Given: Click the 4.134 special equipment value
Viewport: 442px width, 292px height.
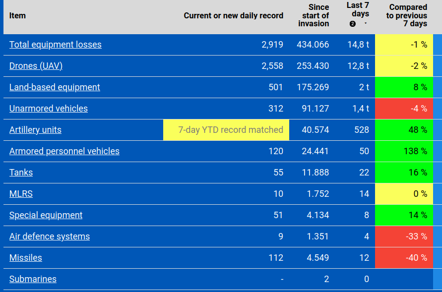Looking at the screenshot, I should [317, 215].
